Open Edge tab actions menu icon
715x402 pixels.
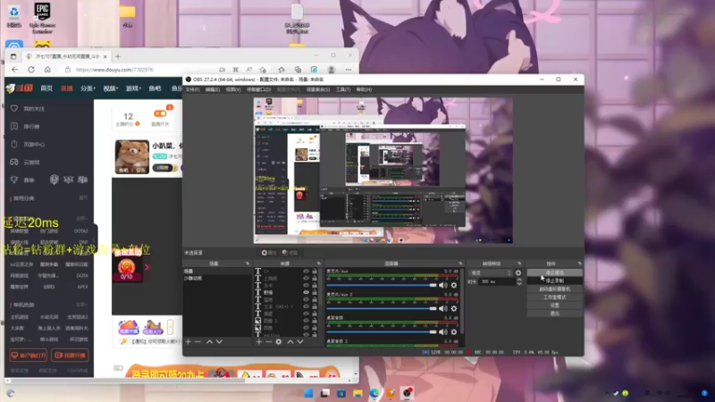pyautogui.click(x=13, y=56)
